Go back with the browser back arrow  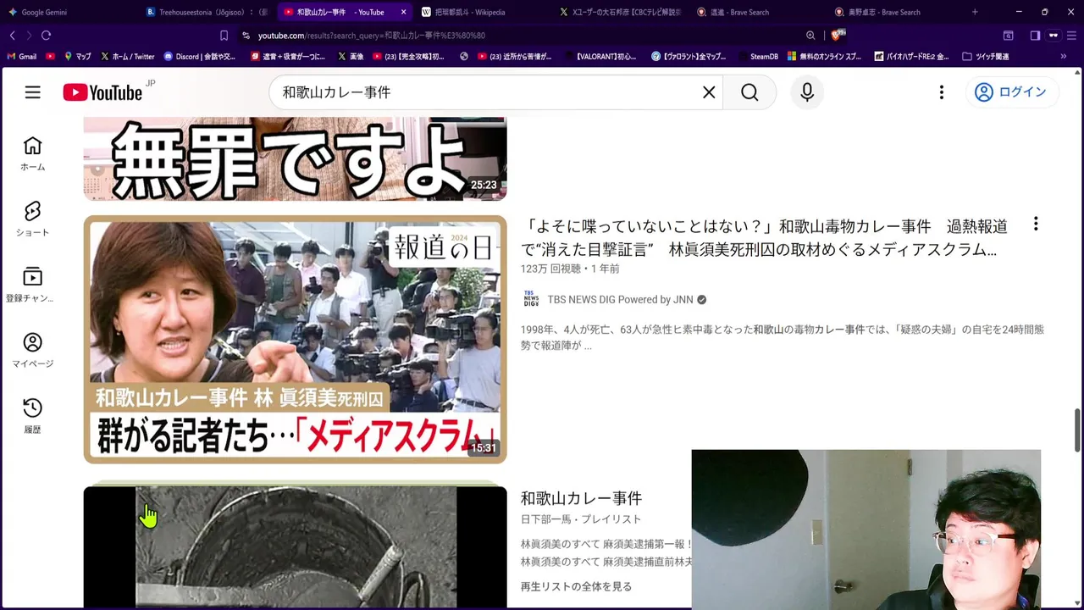[x=13, y=36]
